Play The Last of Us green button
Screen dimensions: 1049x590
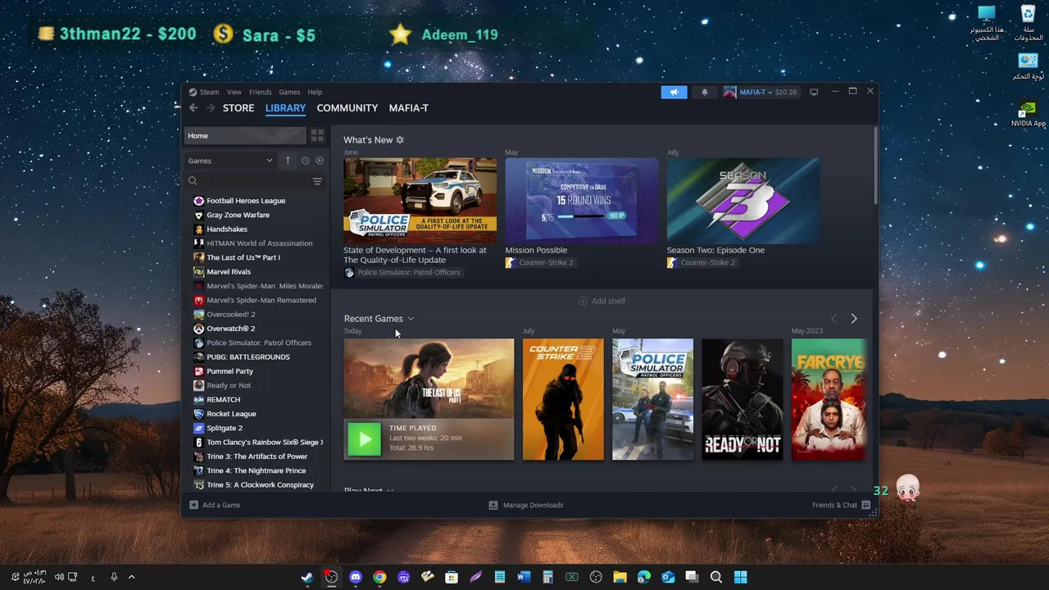coord(365,439)
